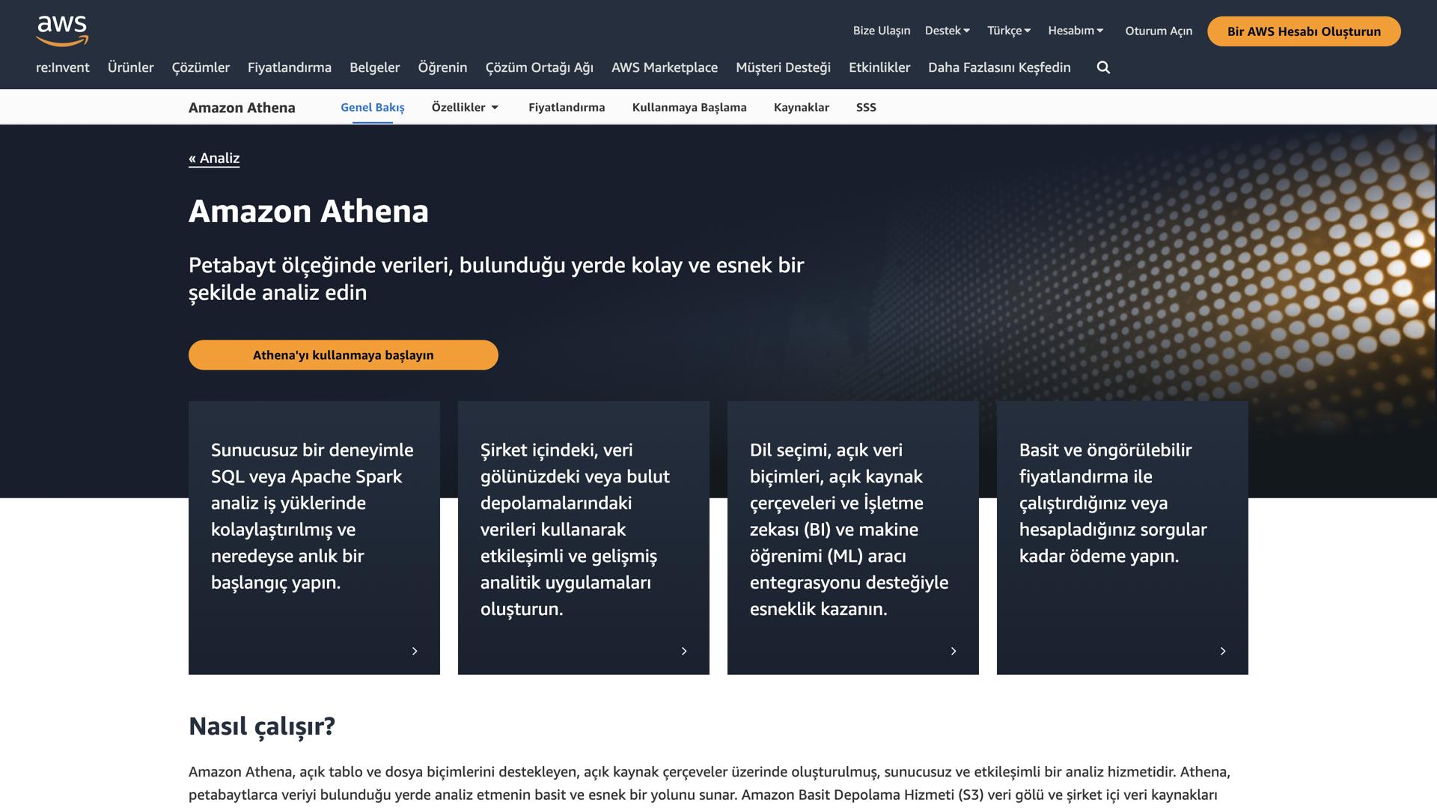Click the Oturum Açın link

1158,31
